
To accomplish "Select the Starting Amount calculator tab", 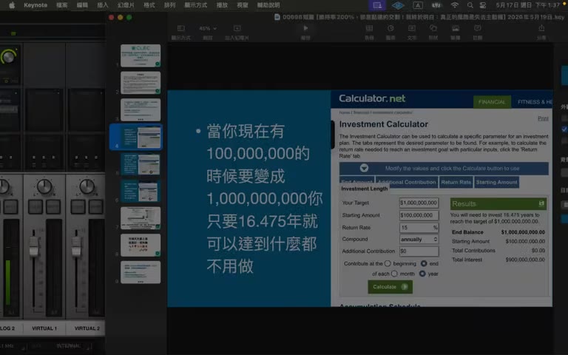I will click(x=497, y=182).
